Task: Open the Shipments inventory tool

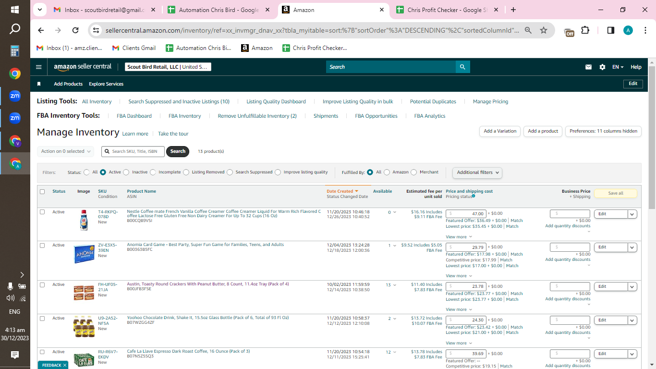Action: click(x=326, y=116)
